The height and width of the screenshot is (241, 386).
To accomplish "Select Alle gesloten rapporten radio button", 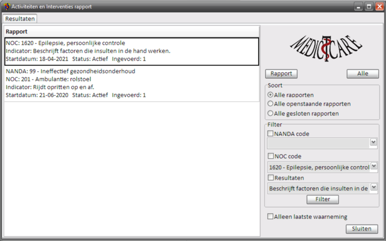I will click(270, 113).
